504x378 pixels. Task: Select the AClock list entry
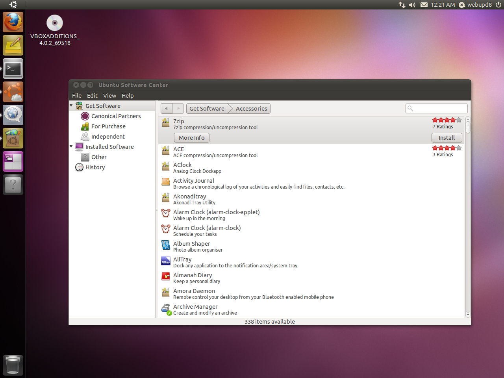(311, 168)
